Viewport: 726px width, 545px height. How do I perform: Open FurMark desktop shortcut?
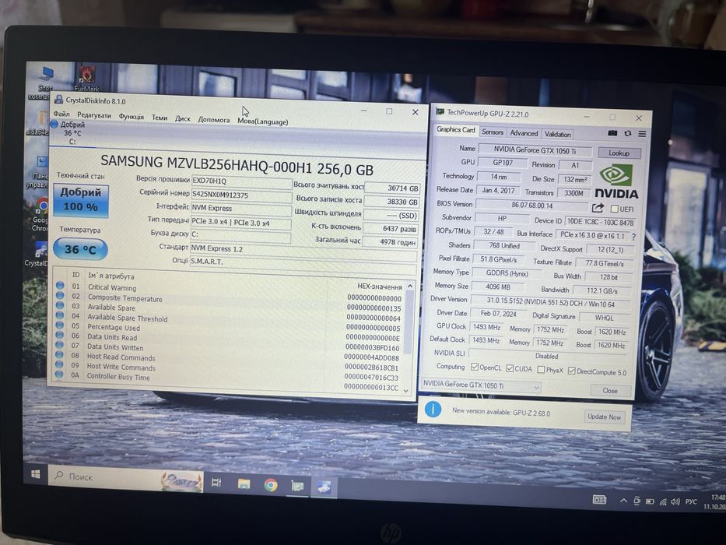[86, 79]
